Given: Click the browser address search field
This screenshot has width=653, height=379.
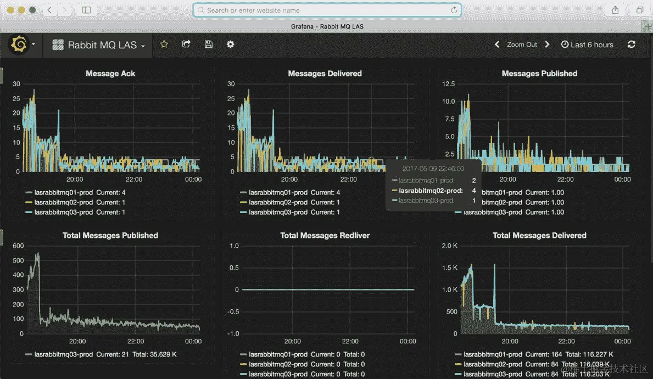Looking at the screenshot, I should tap(327, 10).
